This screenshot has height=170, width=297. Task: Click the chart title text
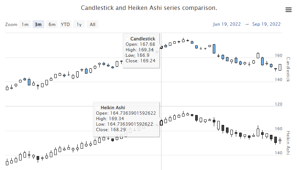(149, 8)
